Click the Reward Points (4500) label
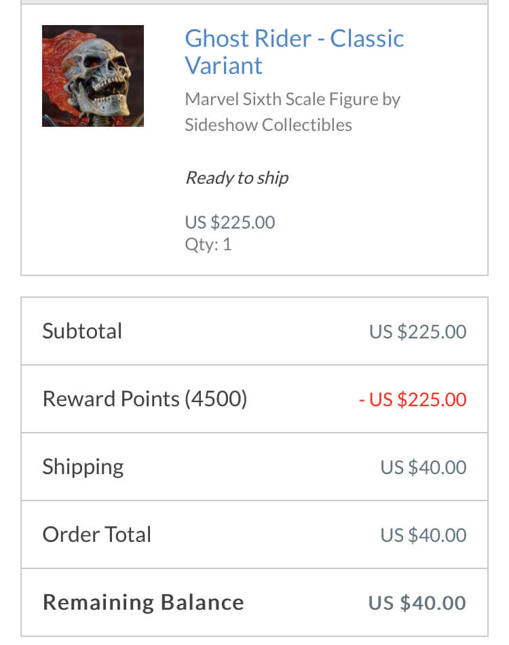Screen dimensions: 509x645 tap(145, 399)
